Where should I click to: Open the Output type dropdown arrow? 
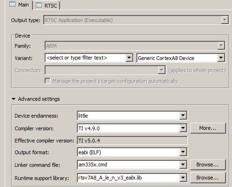(x=225, y=20)
